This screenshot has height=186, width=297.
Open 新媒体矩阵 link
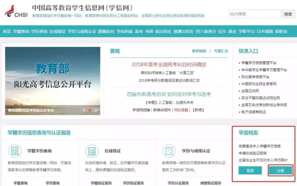[162, 110]
